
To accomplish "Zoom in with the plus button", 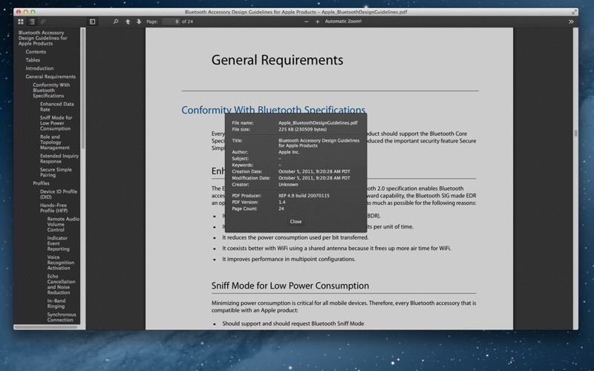I will coord(318,22).
